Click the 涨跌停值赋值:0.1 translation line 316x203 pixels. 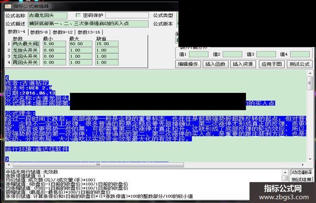click(x=25, y=176)
